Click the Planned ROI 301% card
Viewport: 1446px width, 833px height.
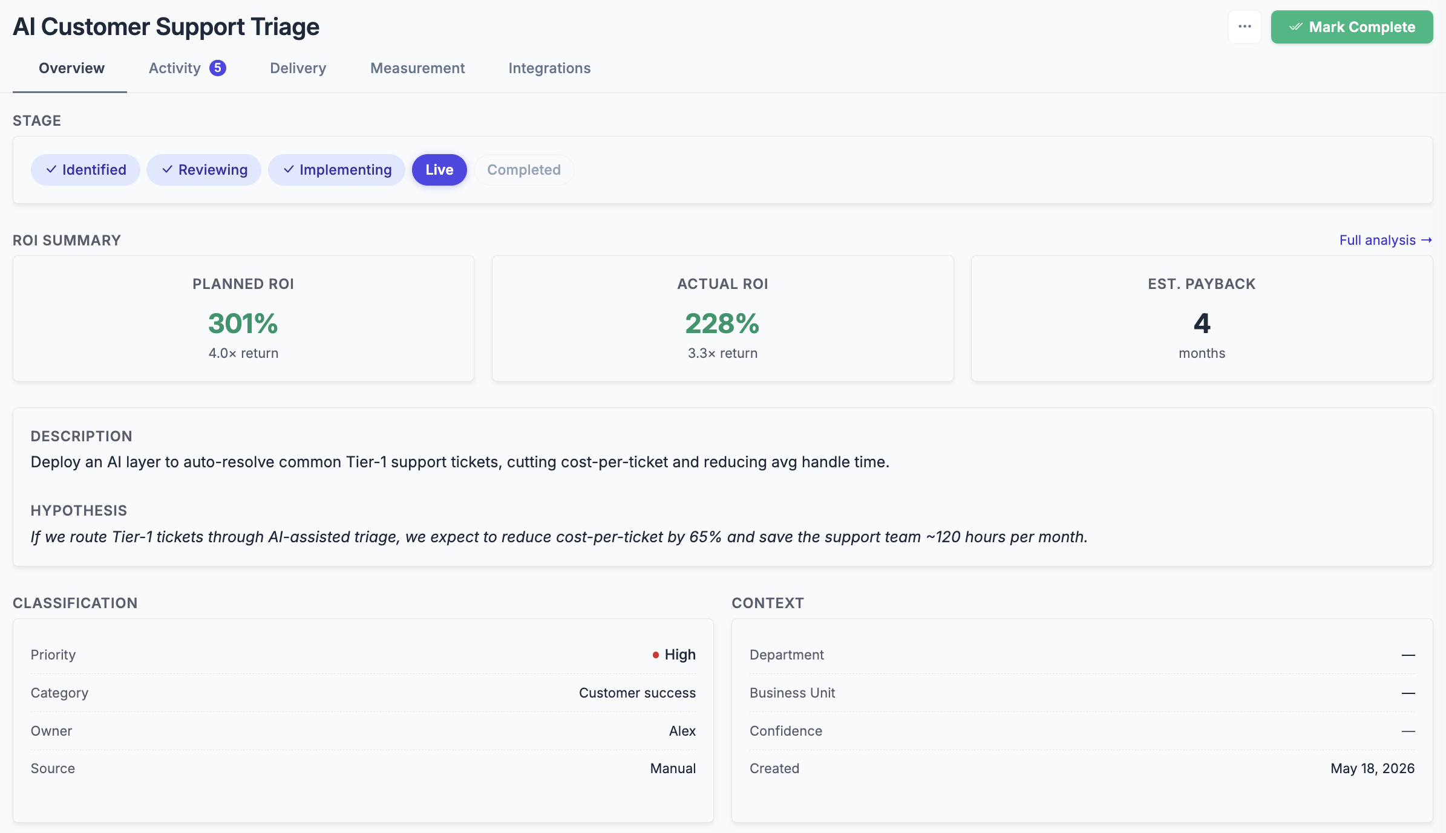[243, 318]
